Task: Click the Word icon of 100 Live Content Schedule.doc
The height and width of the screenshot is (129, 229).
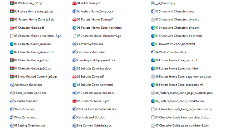Action: tap(74, 109)
